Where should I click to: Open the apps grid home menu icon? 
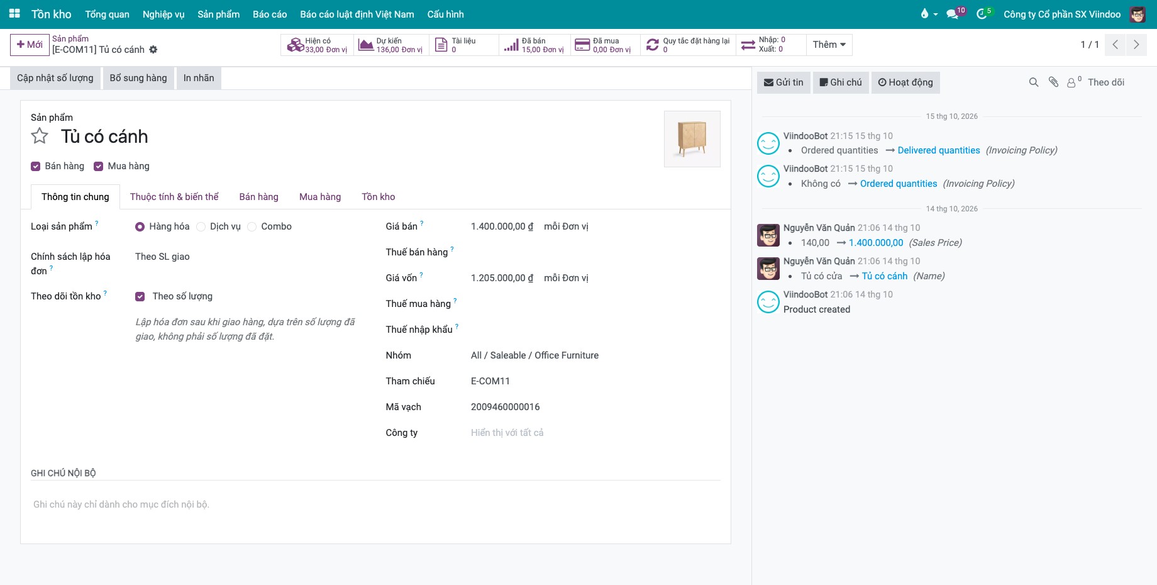[x=14, y=14]
